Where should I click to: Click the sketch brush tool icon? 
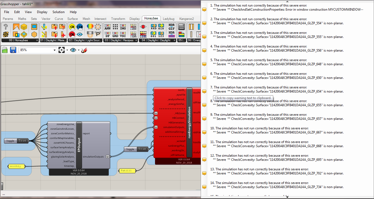[84, 50]
